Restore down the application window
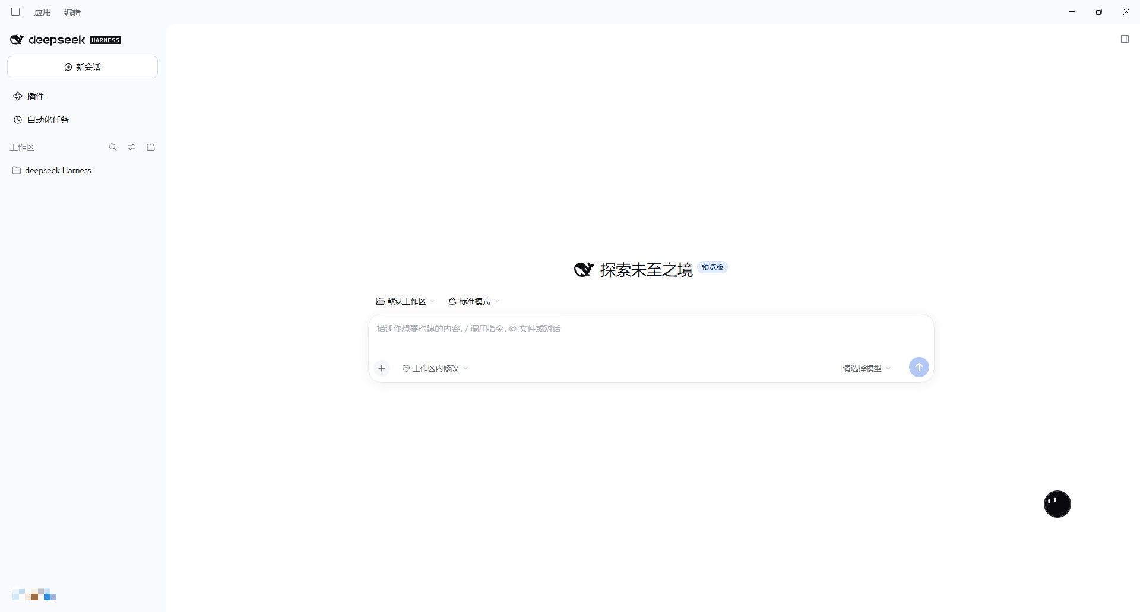1140x612 pixels. [1099, 12]
